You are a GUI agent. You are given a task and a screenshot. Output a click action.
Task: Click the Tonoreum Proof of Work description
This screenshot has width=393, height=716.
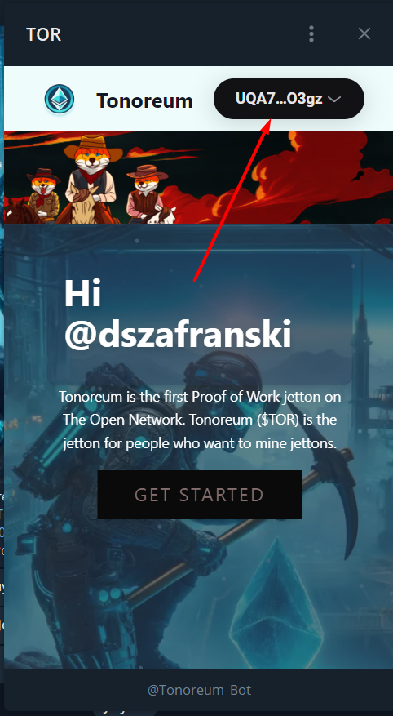tap(200, 420)
